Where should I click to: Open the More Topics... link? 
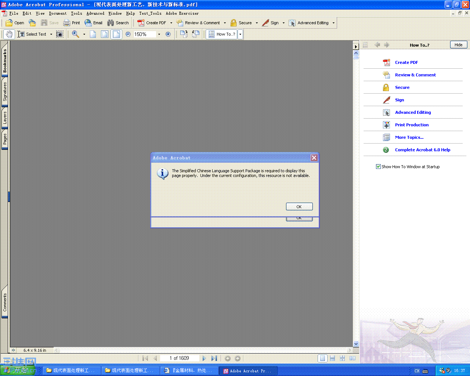coord(409,137)
